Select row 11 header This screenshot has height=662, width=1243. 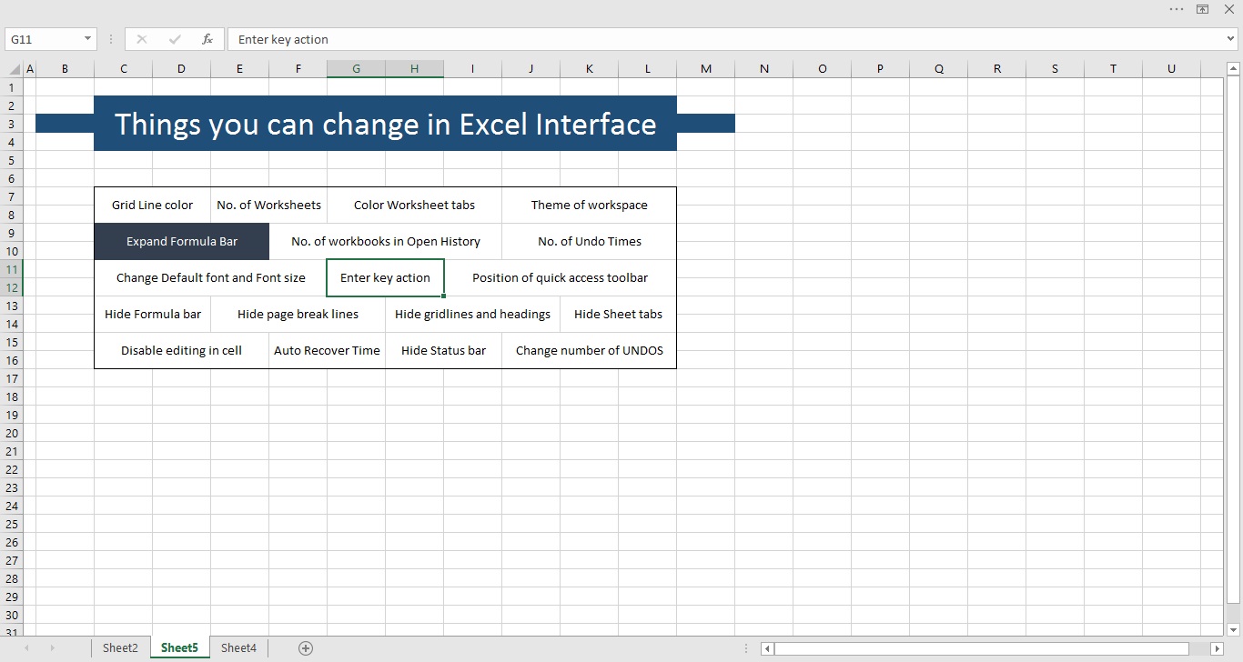pyautogui.click(x=12, y=269)
